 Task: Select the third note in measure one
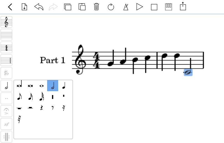pyautogui.click(x=135, y=60)
